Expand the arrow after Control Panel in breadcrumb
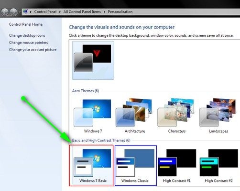240x191 pixels. point(60,12)
